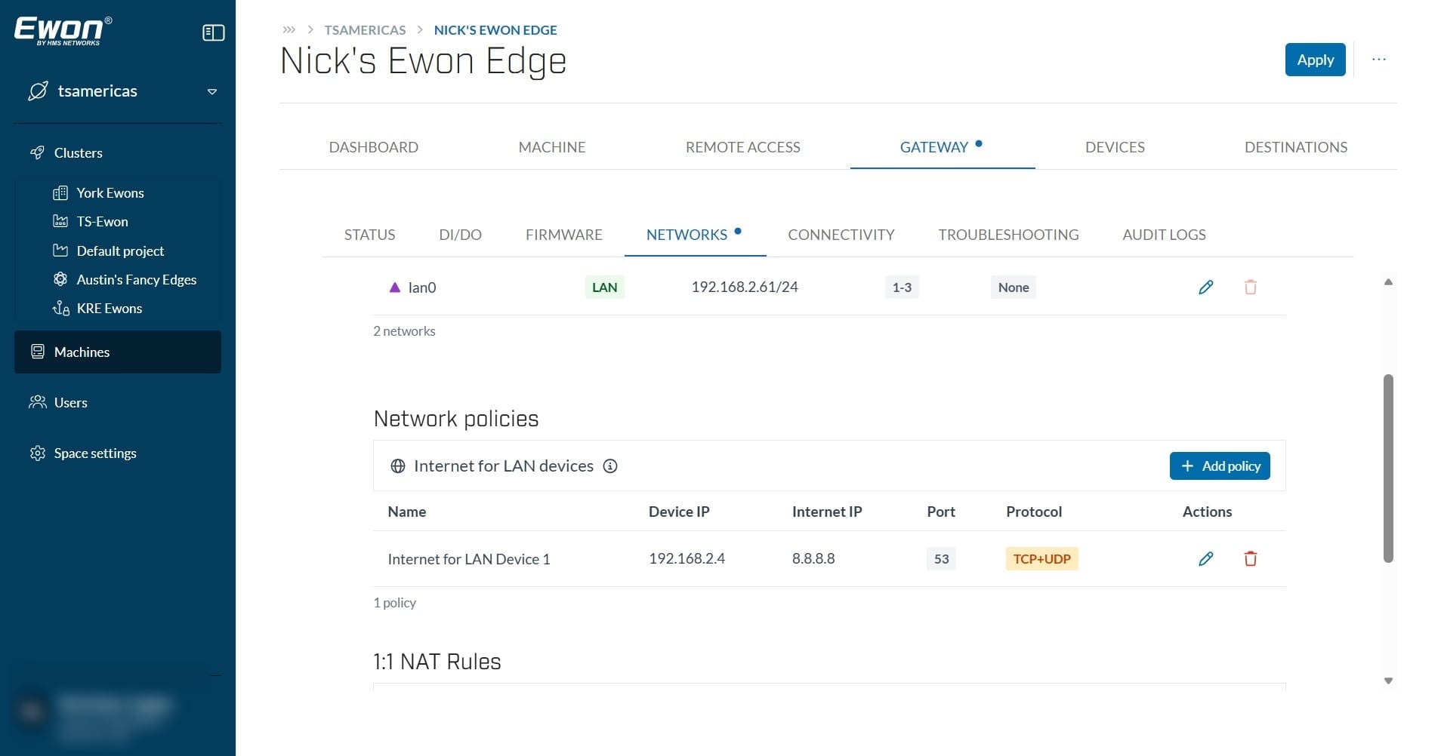Go to the REMOTE ACCESS tab
The image size is (1441, 756).
[743, 147]
